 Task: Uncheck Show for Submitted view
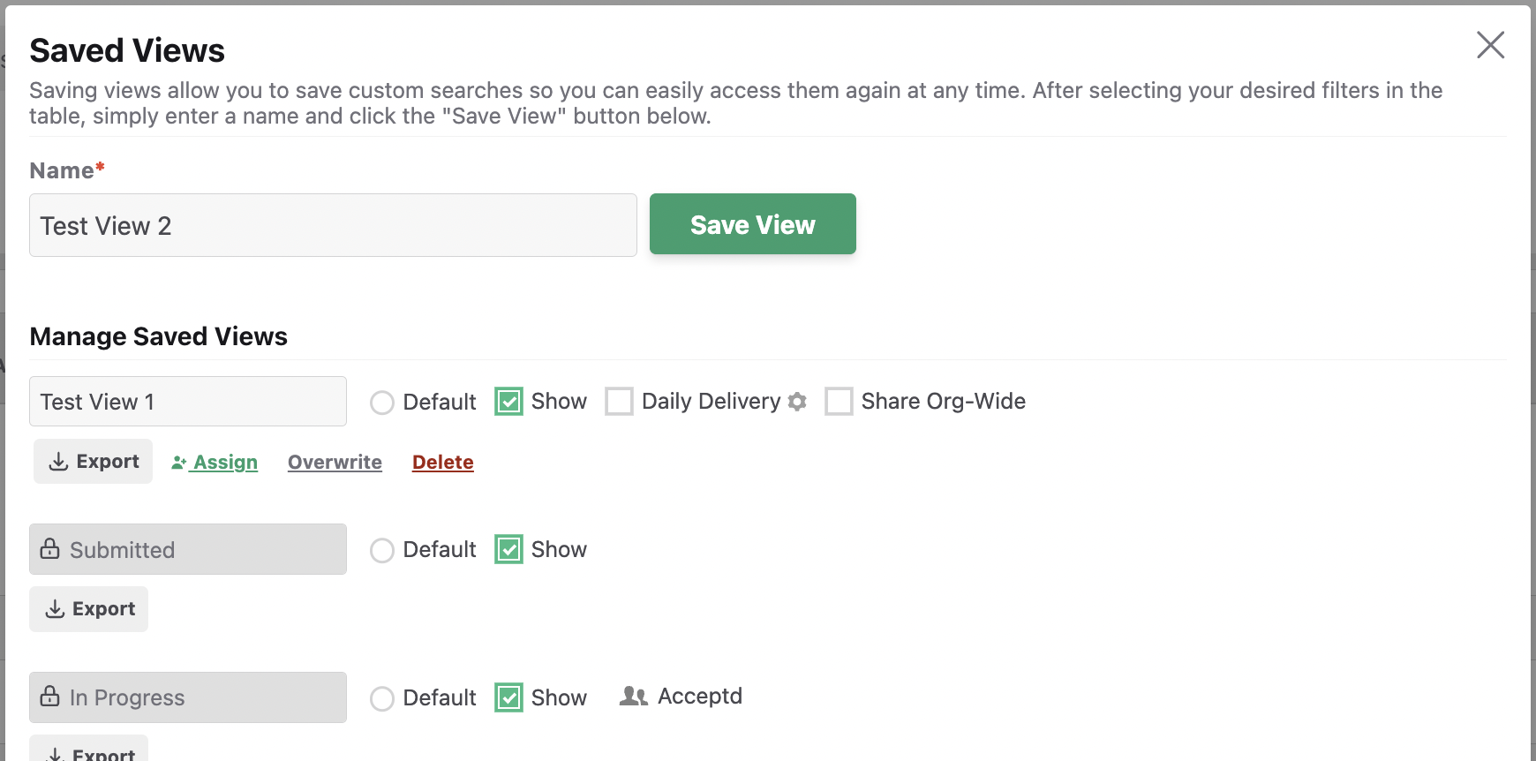tap(508, 549)
